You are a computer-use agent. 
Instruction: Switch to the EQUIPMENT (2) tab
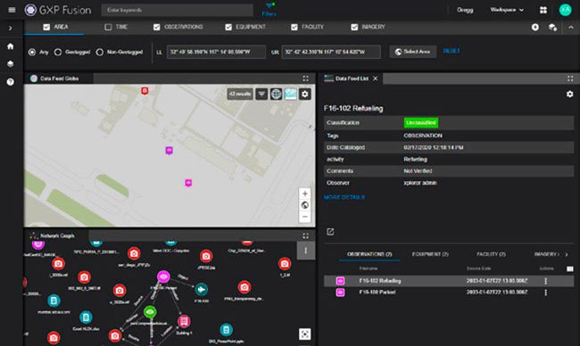[430, 254]
